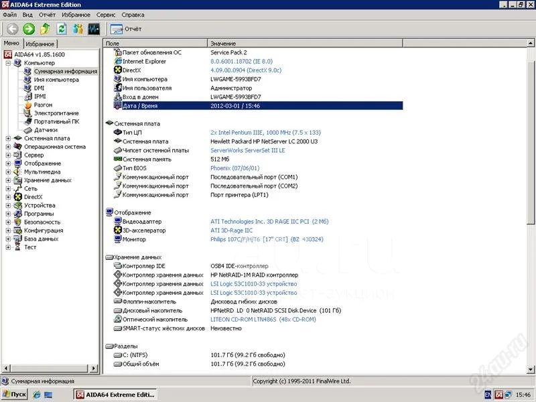536x402 pixels.
Task: Expand the DirectX tree node
Action: tap(8, 197)
